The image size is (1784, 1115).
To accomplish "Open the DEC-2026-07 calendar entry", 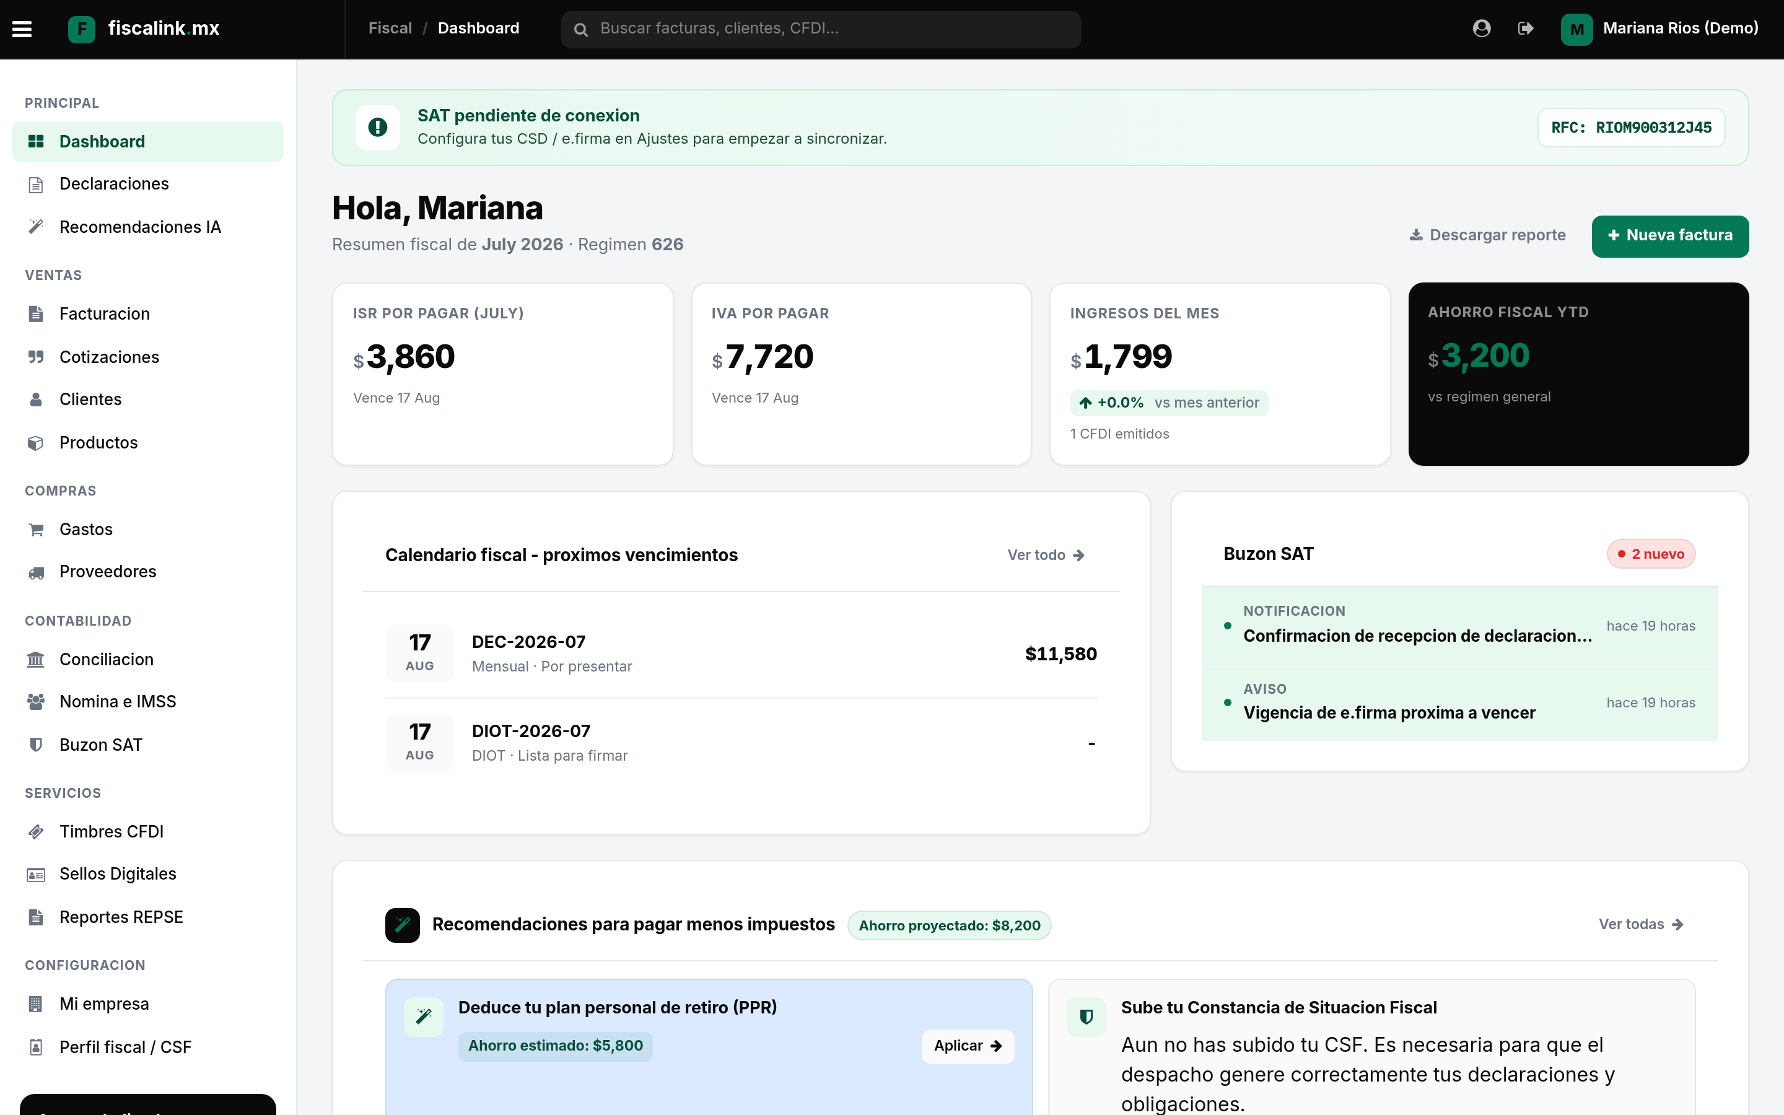I will (x=741, y=654).
